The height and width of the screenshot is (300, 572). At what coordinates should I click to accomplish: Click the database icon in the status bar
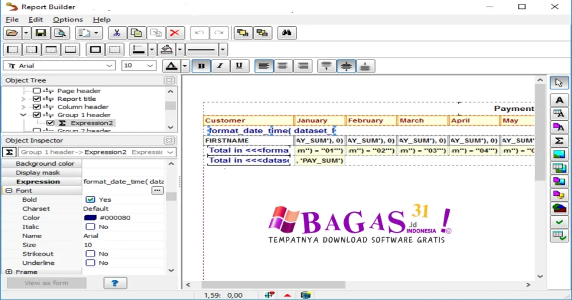pos(306,295)
